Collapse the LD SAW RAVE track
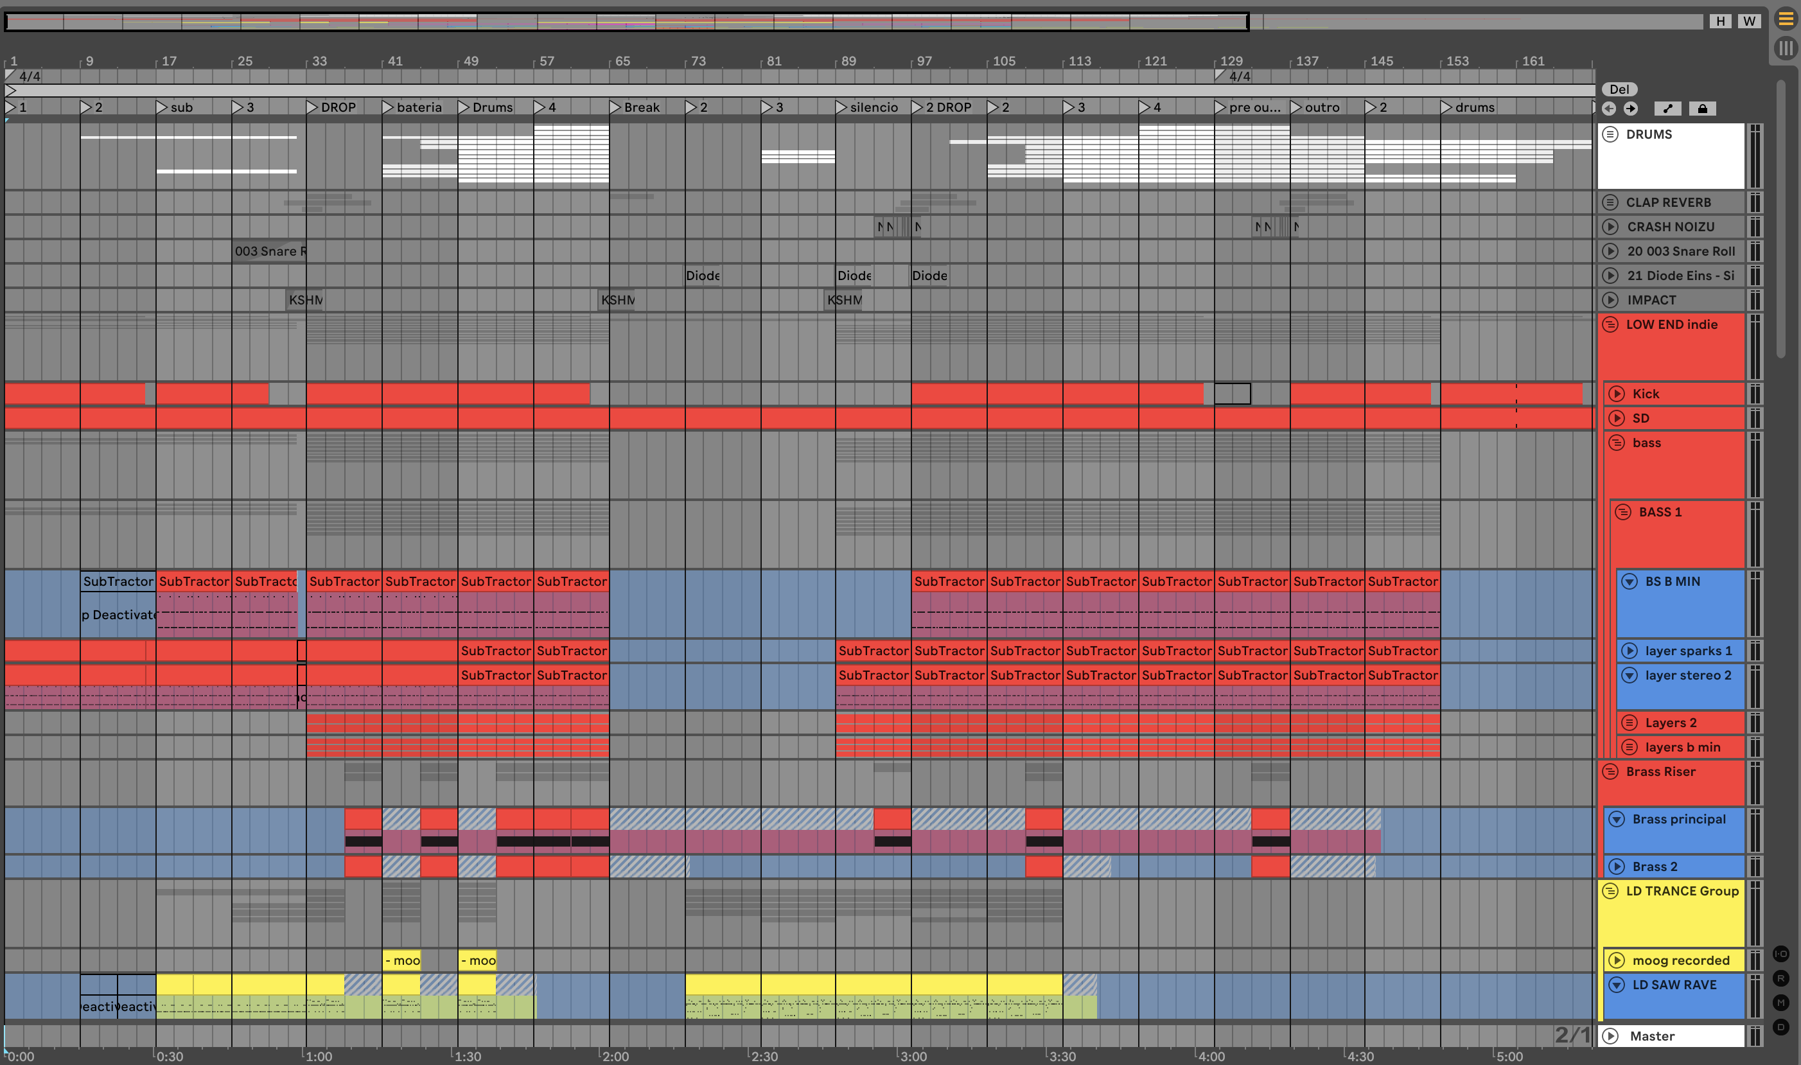Image resolution: width=1801 pixels, height=1065 pixels. [1617, 985]
